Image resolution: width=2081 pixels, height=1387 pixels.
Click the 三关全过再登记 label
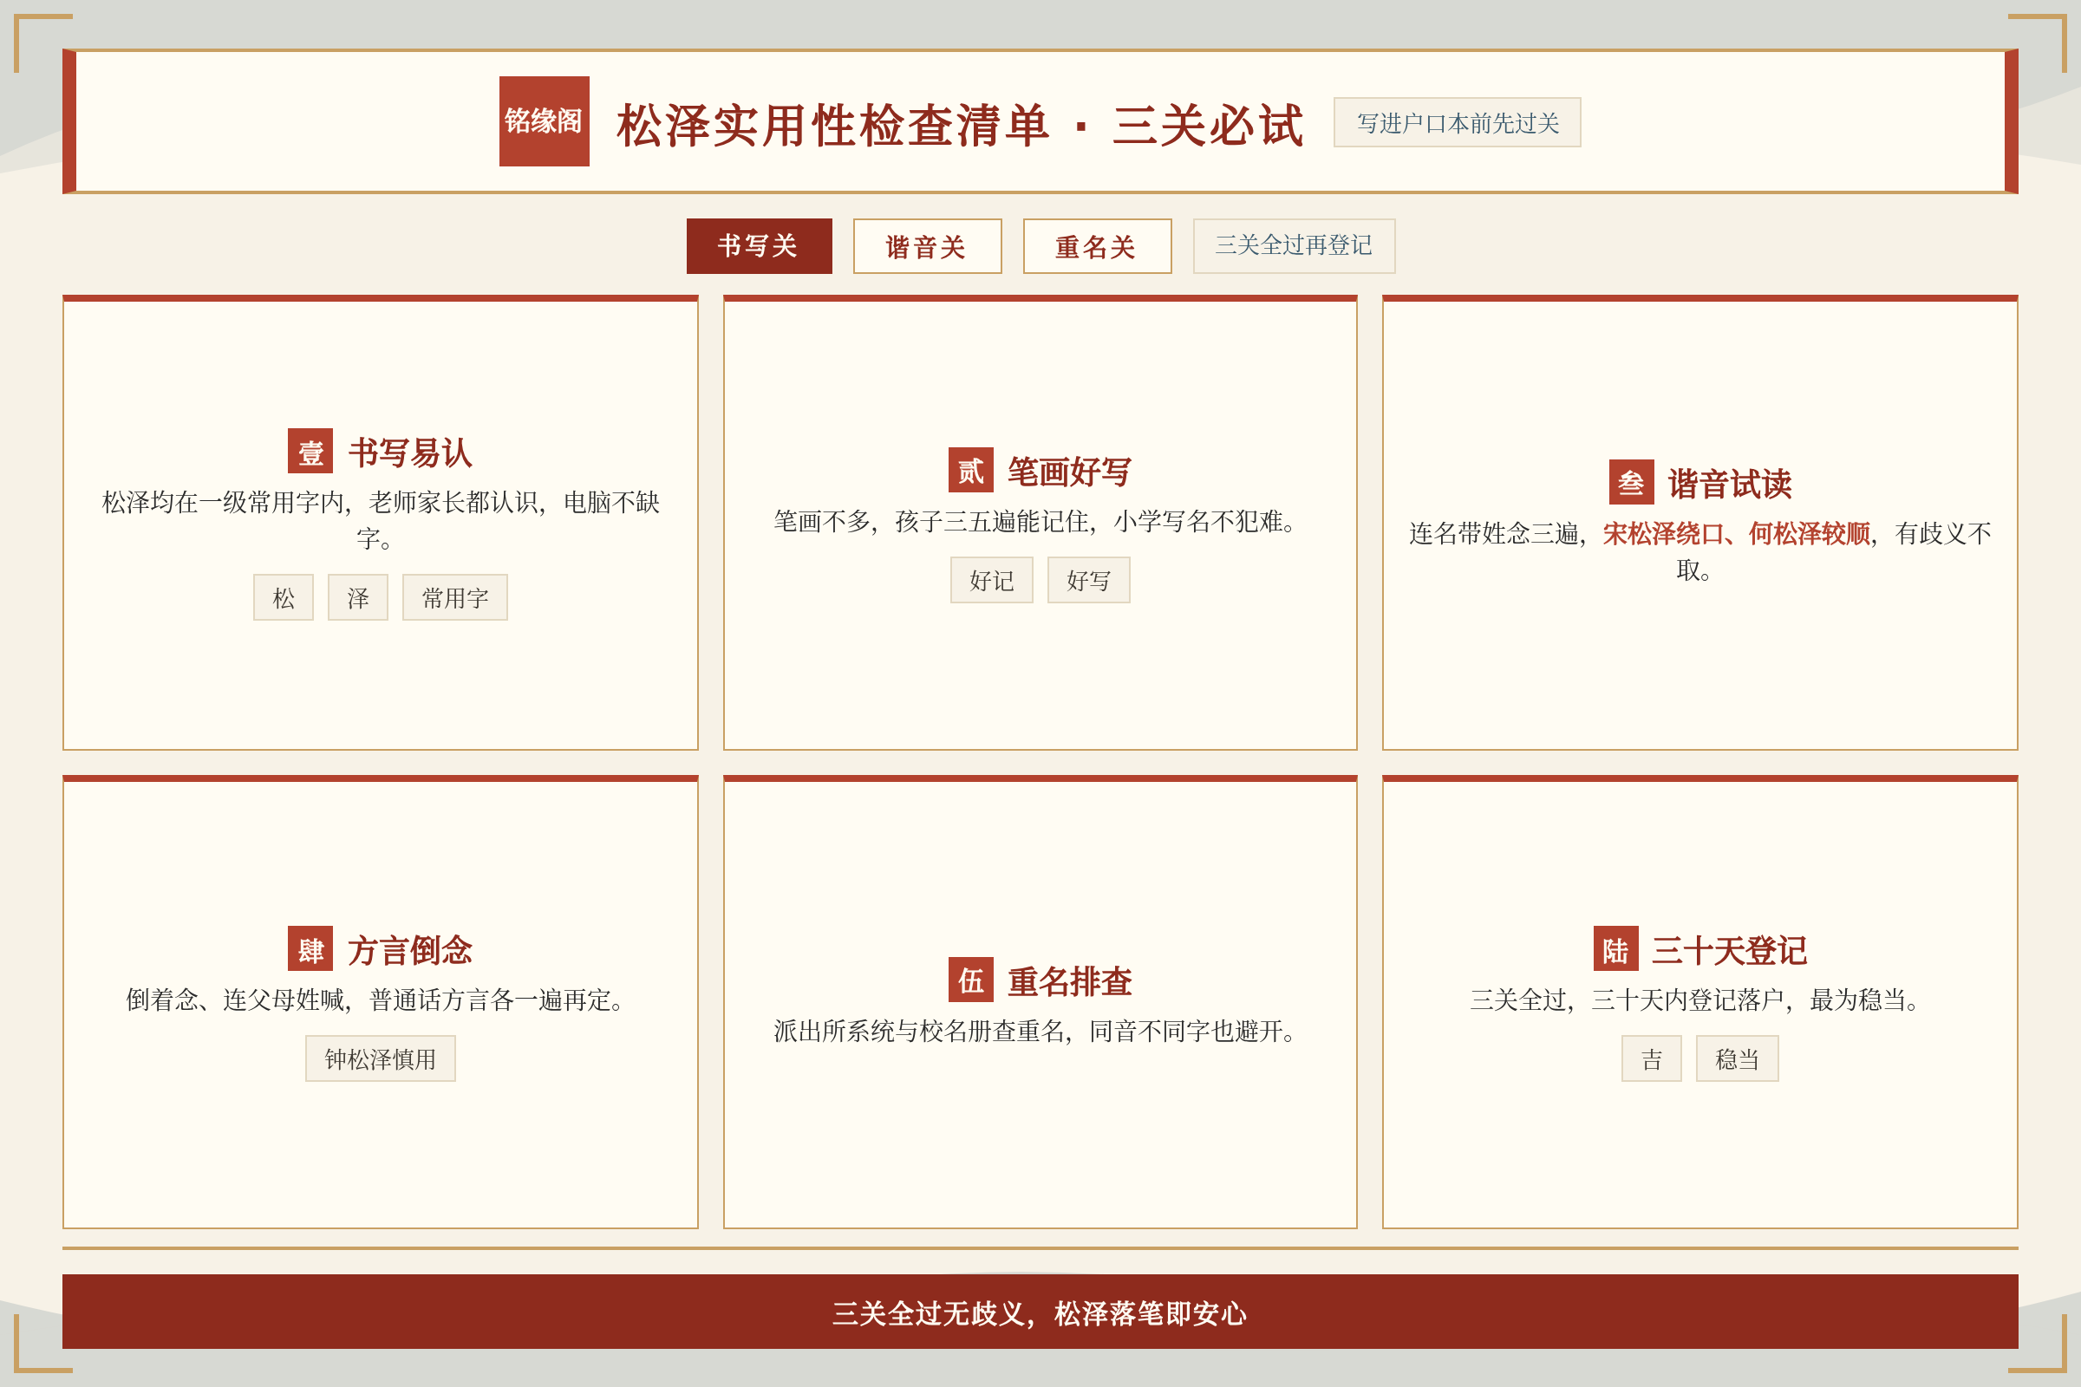pyautogui.click(x=1294, y=246)
